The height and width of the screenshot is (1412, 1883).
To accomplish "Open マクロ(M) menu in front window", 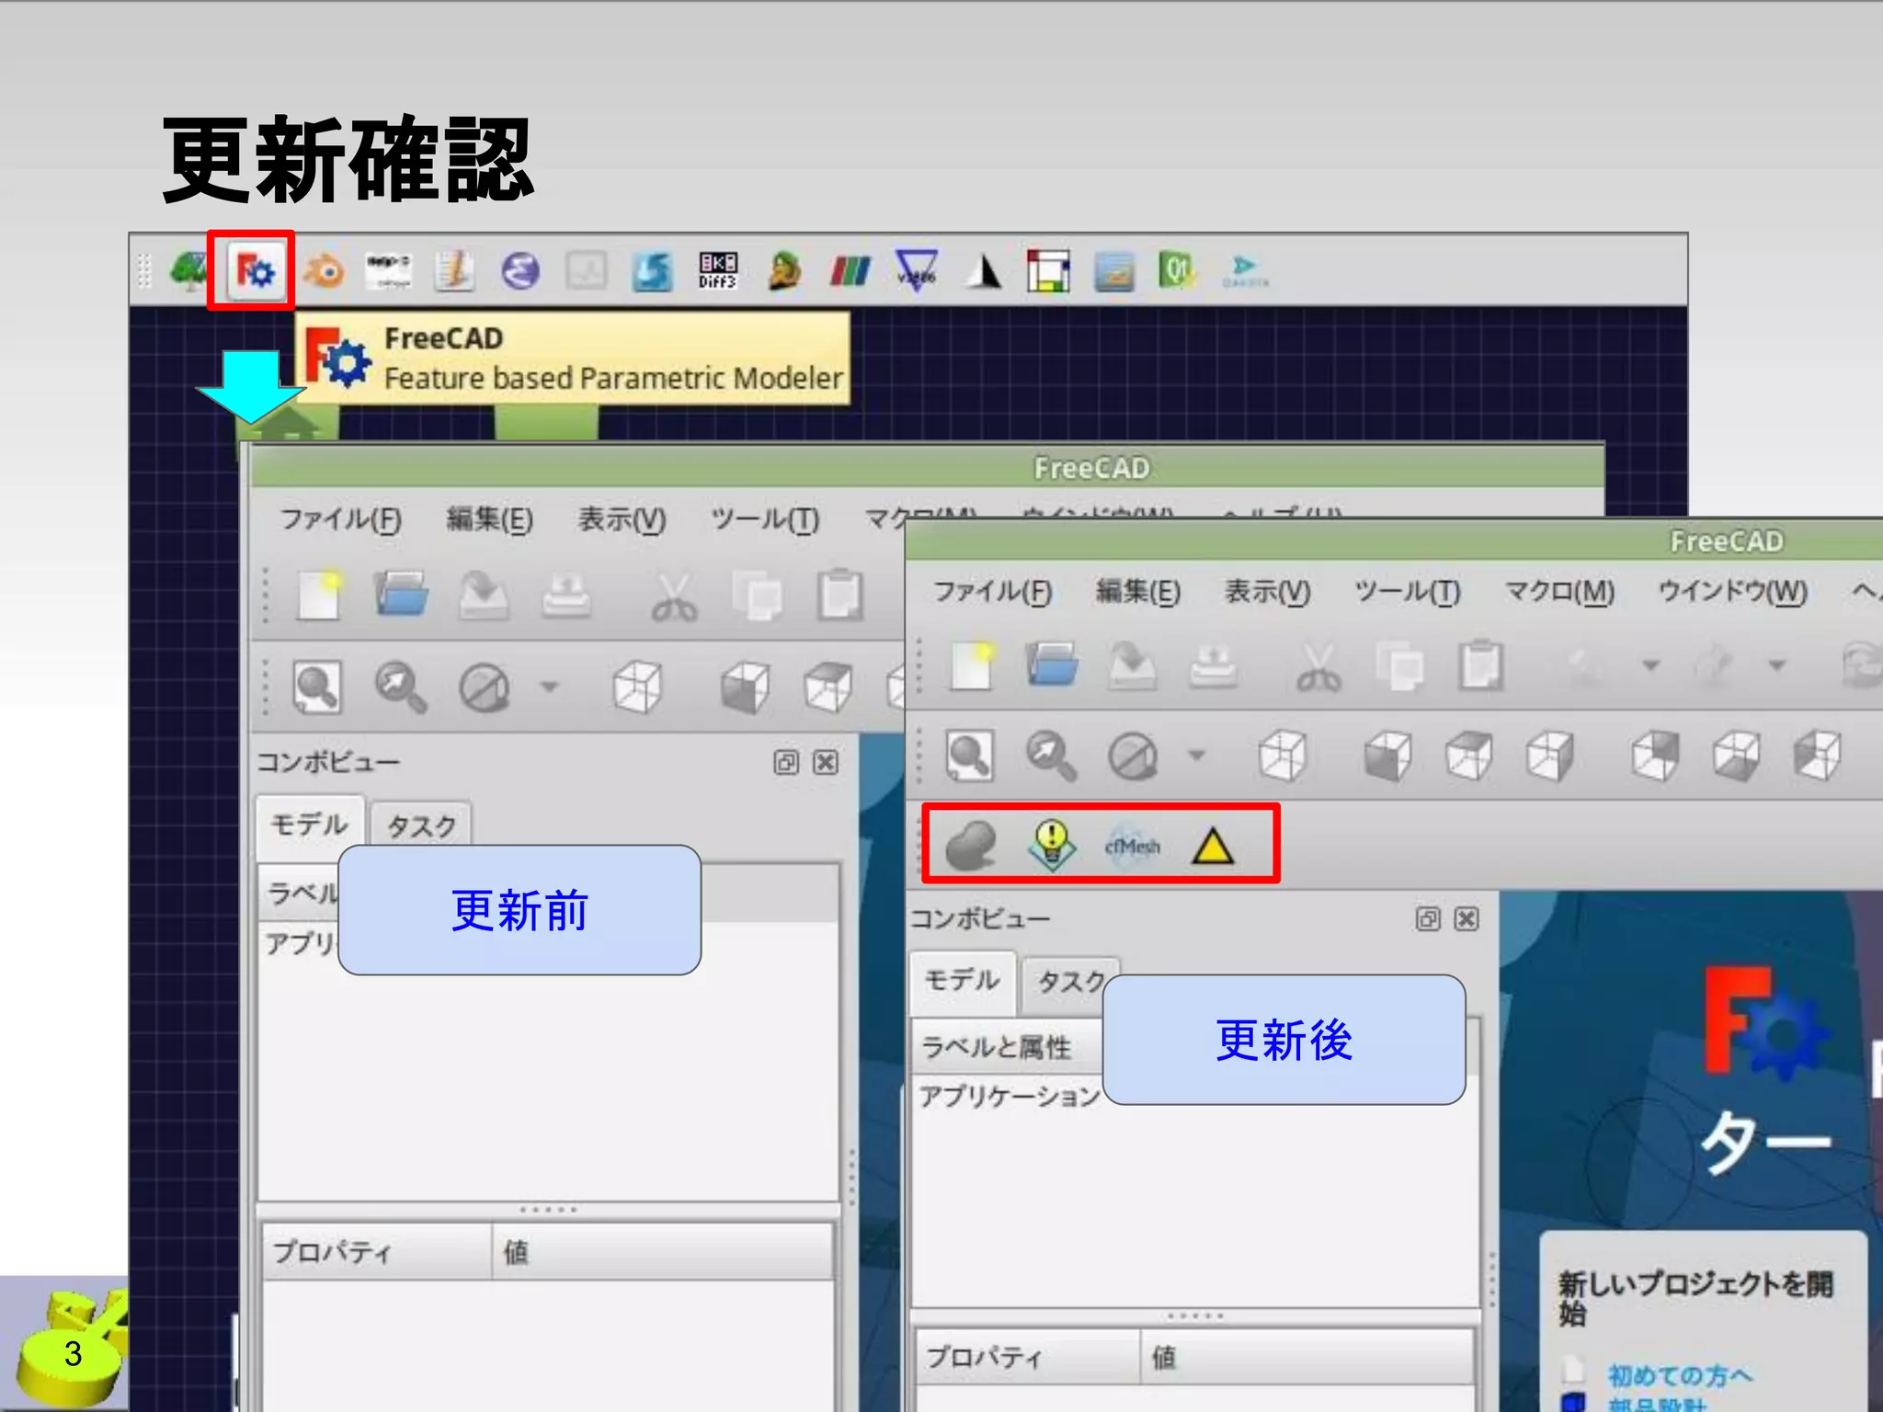I will point(1559,591).
